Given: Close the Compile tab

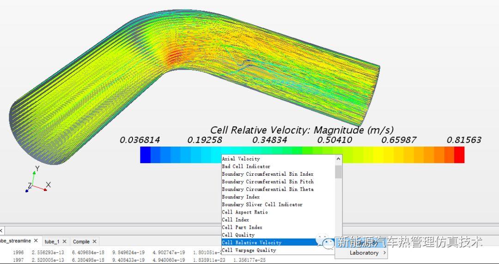Looking at the screenshot, I should click(x=95, y=242).
